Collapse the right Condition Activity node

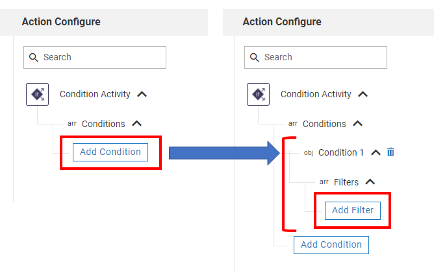[x=363, y=94]
